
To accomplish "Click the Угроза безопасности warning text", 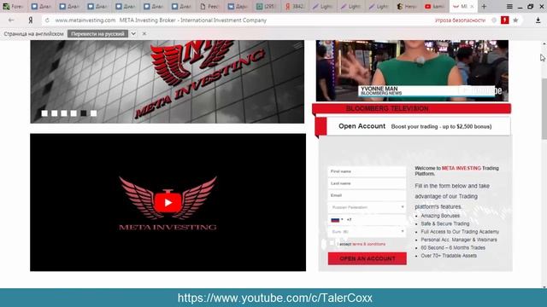I will (x=460, y=20).
